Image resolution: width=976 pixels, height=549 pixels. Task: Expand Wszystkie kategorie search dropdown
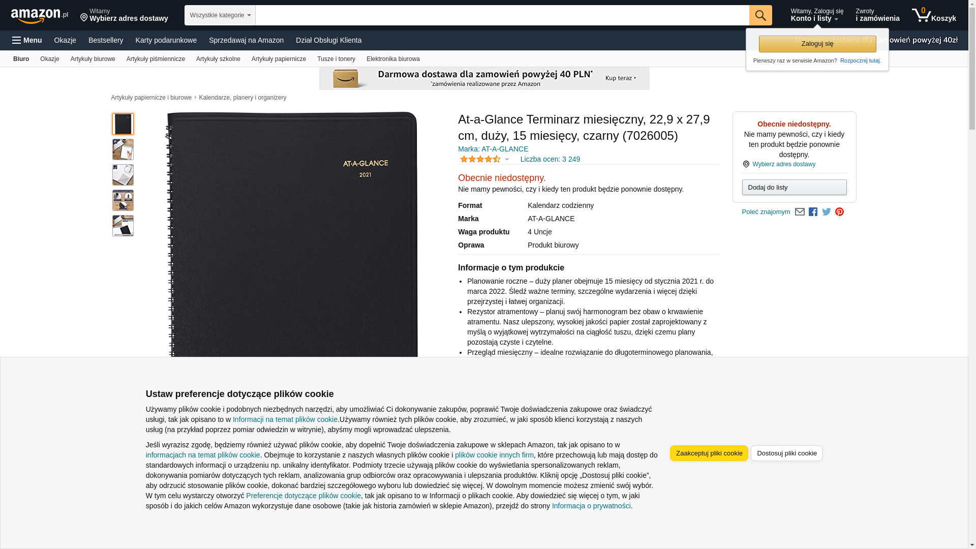pos(220,15)
